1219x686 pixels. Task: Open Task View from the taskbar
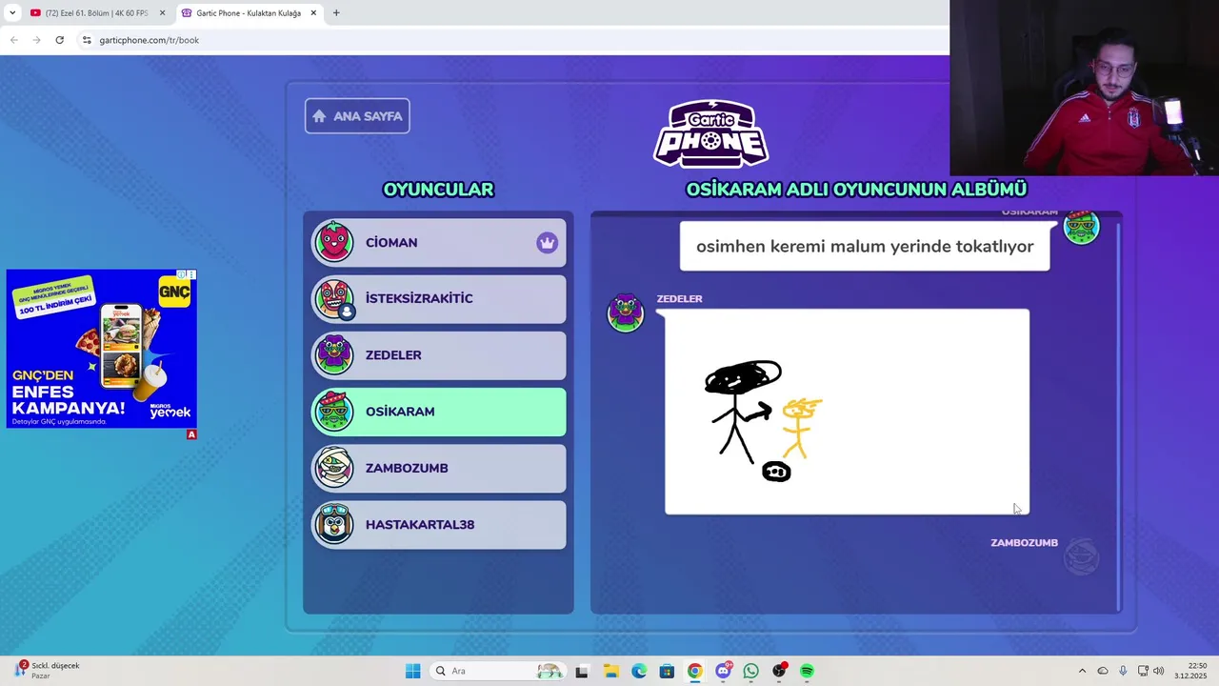[x=582, y=671]
